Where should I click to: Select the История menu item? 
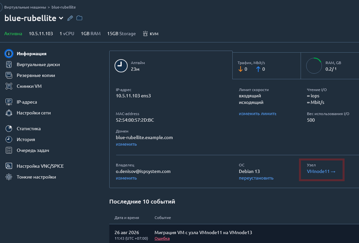pos(26,139)
